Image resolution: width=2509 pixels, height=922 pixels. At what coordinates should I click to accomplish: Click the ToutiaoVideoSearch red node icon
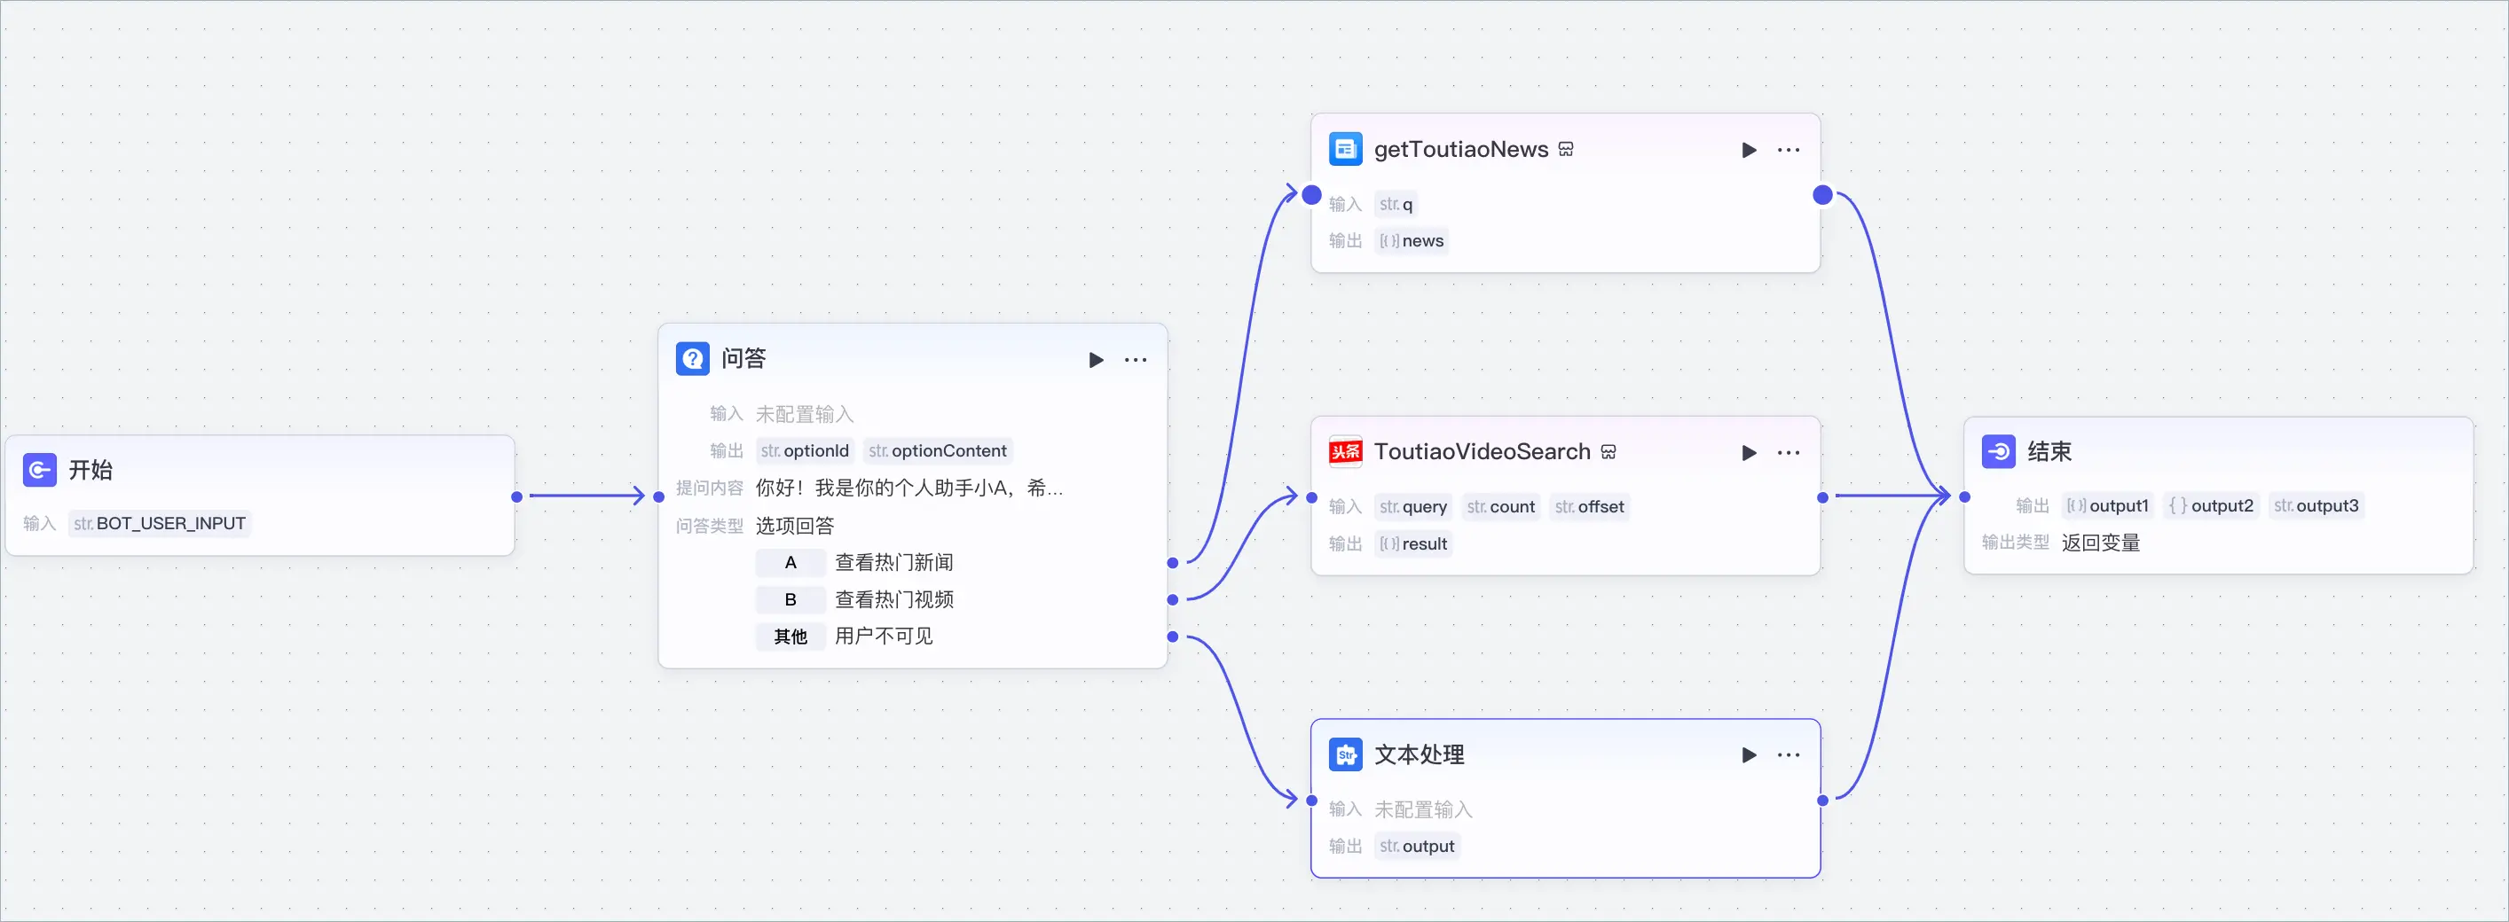pos(1345,452)
